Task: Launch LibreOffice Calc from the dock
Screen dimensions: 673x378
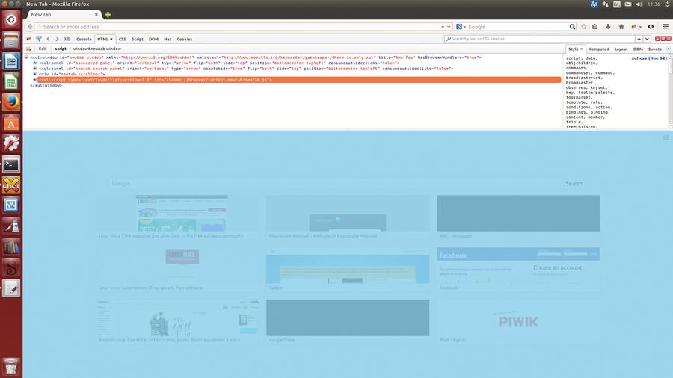Action: (11, 82)
